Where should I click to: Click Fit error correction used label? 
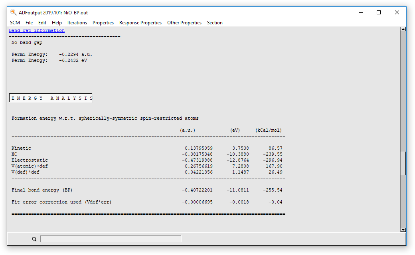coord(61,202)
